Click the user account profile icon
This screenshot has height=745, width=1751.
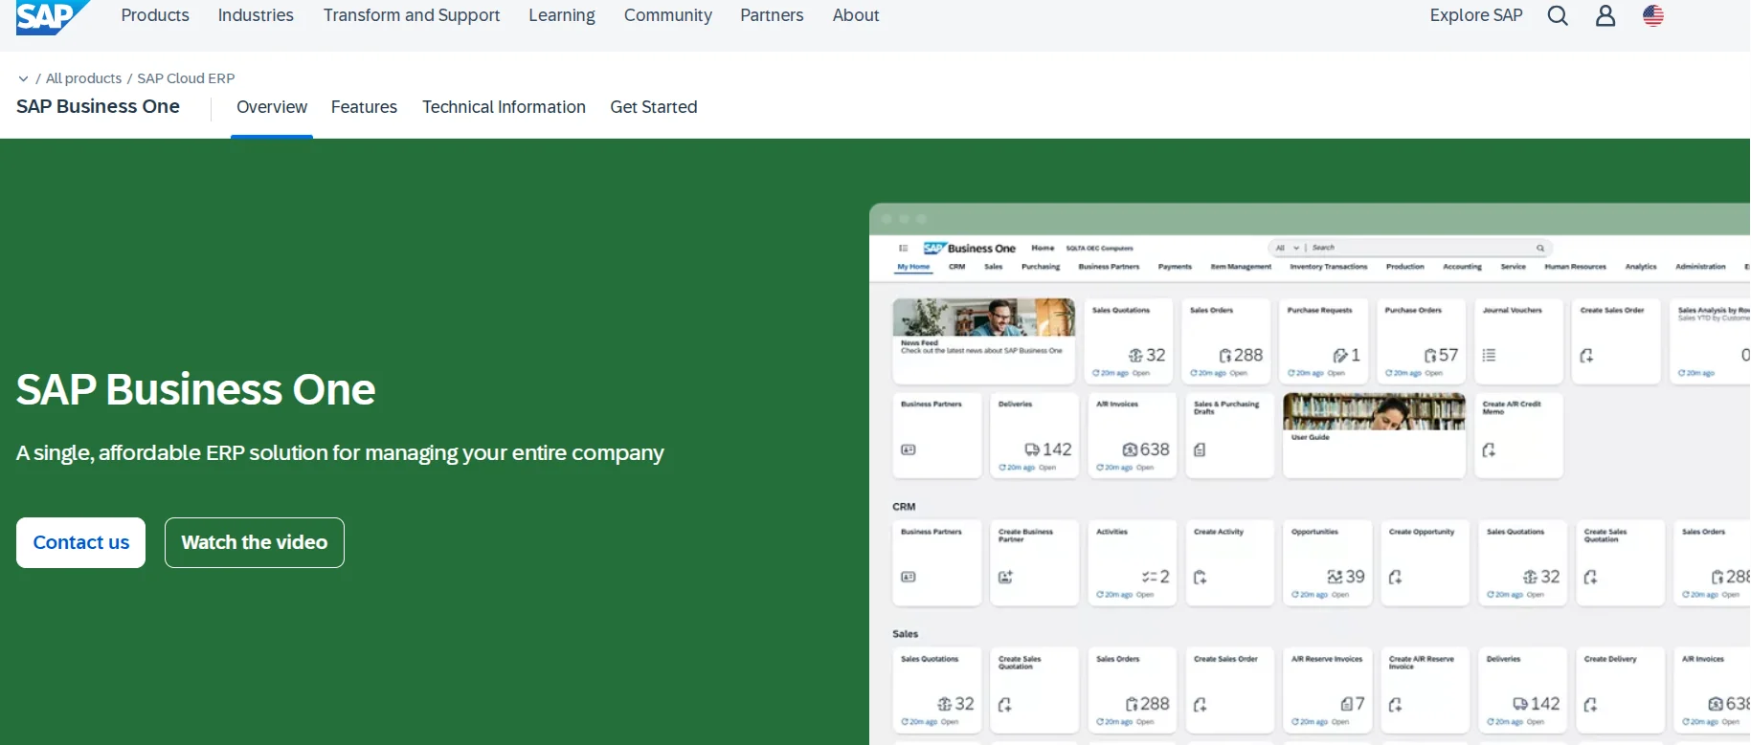[x=1605, y=16]
